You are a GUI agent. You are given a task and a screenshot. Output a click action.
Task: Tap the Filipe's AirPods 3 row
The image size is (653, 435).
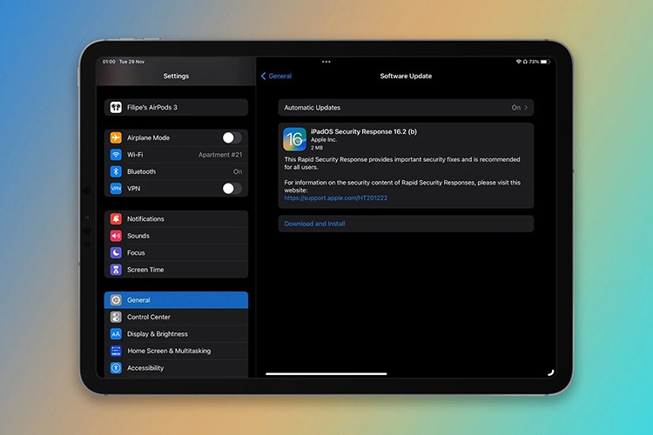point(176,107)
